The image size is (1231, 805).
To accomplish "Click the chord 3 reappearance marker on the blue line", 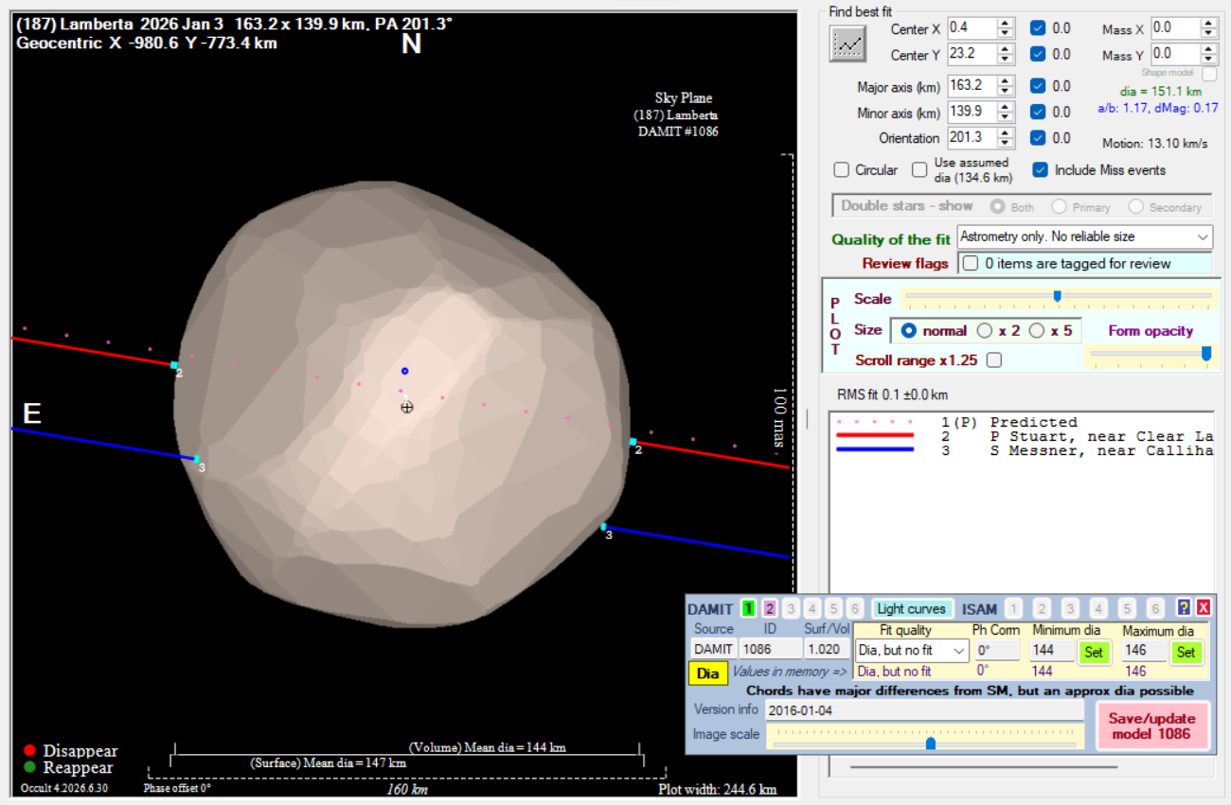I will coord(603,527).
